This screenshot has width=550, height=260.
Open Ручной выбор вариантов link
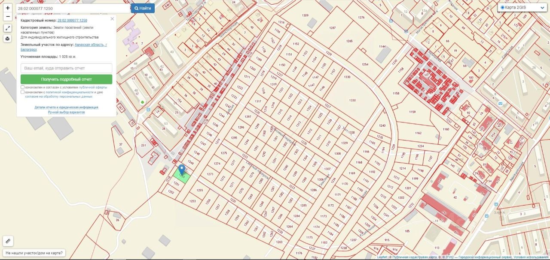click(x=66, y=112)
